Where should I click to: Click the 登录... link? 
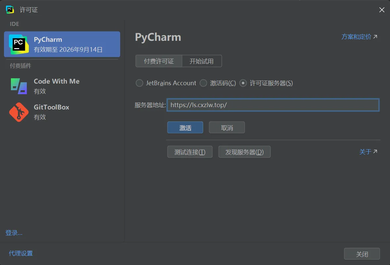(x=14, y=233)
